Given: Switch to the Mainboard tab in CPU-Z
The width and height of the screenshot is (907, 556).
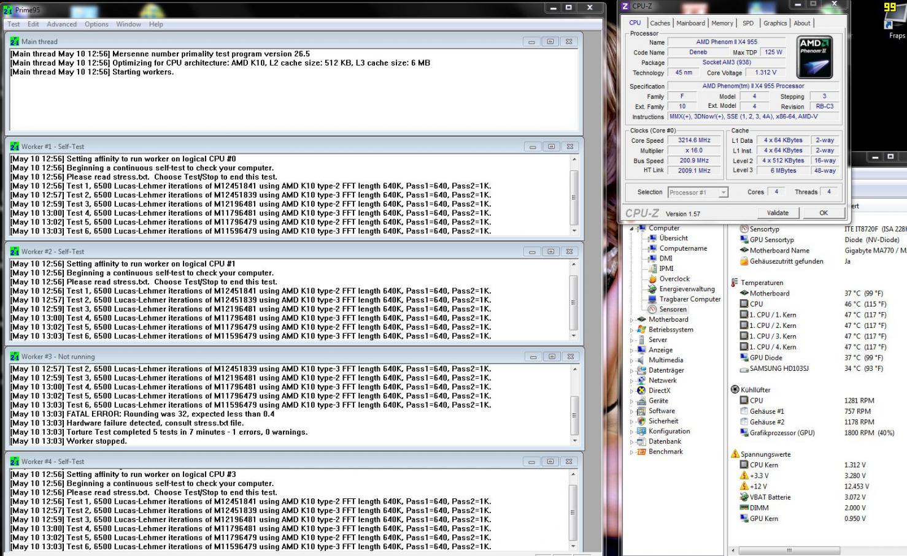Looking at the screenshot, I should [691, 23].
